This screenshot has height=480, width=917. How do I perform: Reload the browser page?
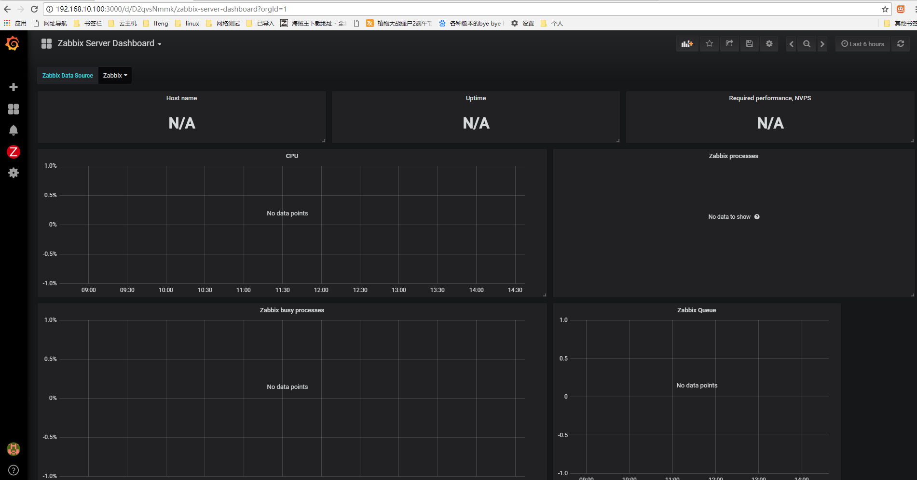tap(34, 9)
